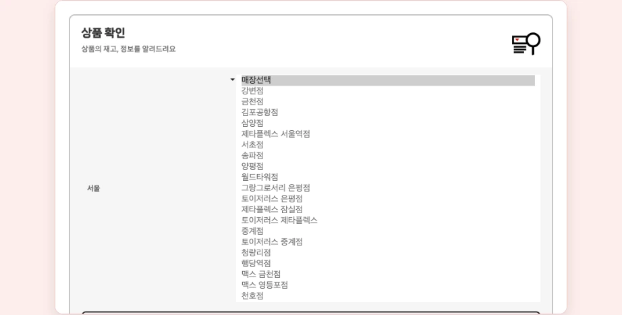This screenshot has width=622, height=315.
Task: Click the 상품 확인 heading
Action: 103,32
